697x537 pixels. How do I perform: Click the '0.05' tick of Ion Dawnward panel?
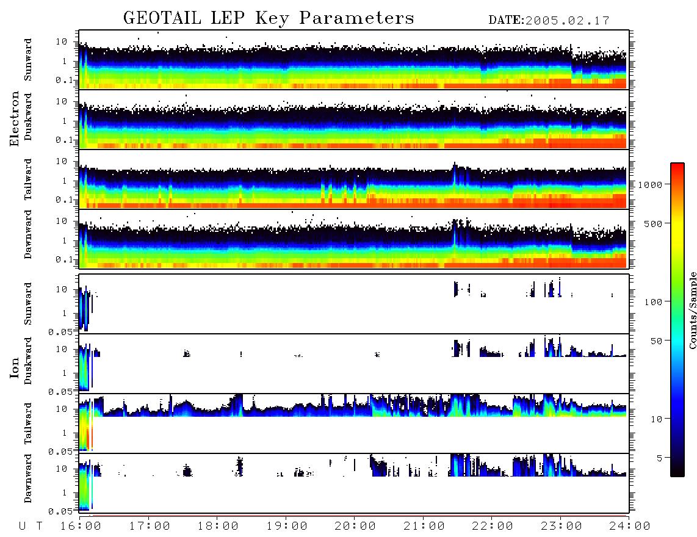pyautogui.click(x=60, y=511)
